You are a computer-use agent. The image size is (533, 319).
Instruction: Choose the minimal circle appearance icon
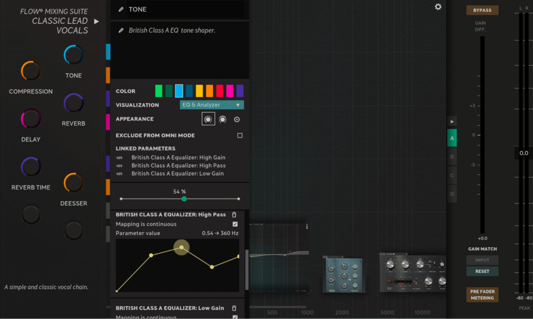[237, 119]
